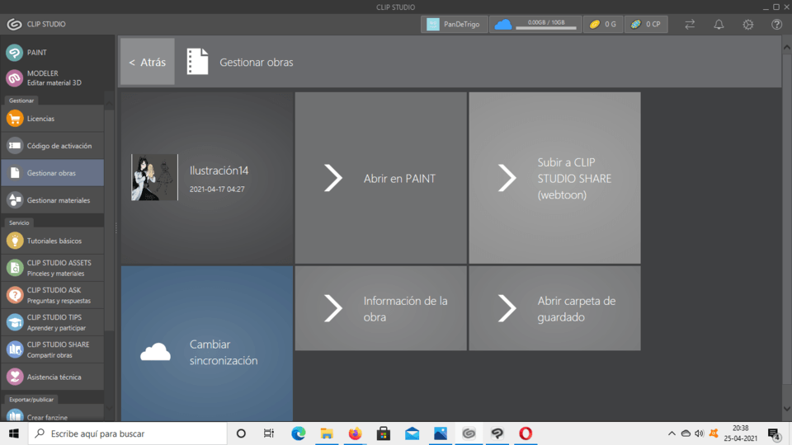Open Cortana circle on taskbar
Image resolution: width=792 pixels, height=445 pixels.
(x=241, y=433)
